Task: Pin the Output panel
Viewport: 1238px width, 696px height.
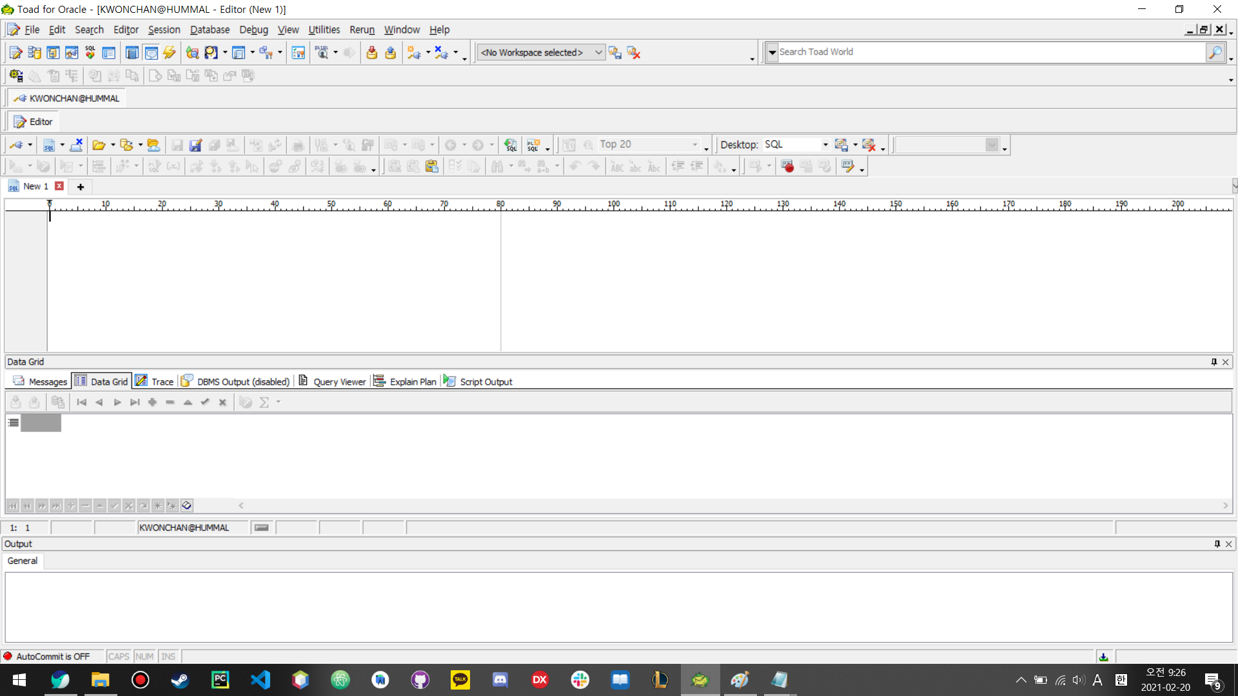Action: pyautogui.click(x=1217, y=544)
